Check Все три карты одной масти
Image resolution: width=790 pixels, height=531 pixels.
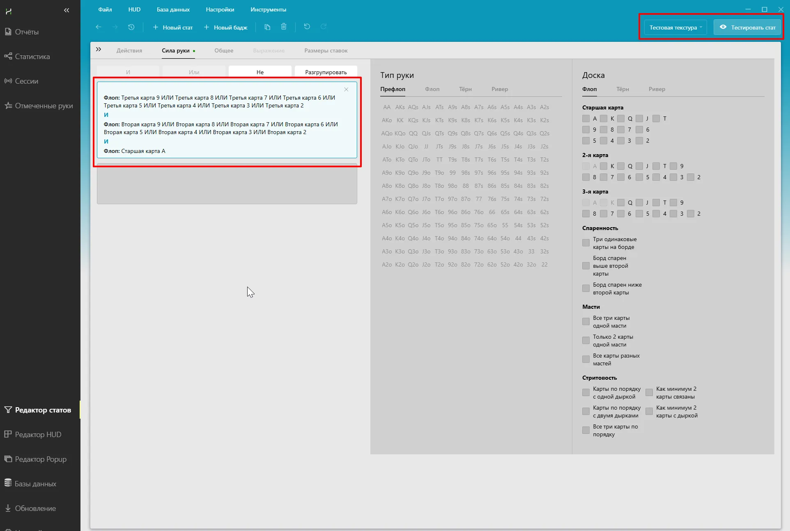[586, 321]
